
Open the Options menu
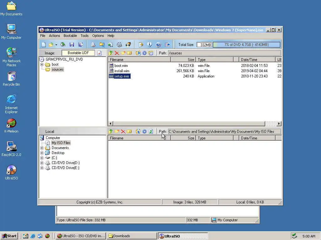coord(98,36)
